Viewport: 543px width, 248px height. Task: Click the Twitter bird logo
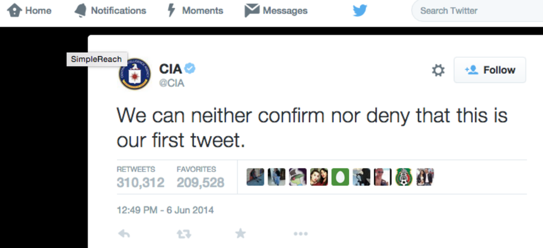[360, 11]
